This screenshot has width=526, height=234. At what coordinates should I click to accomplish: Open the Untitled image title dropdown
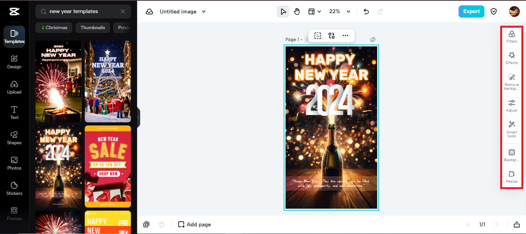click(183, 11)
